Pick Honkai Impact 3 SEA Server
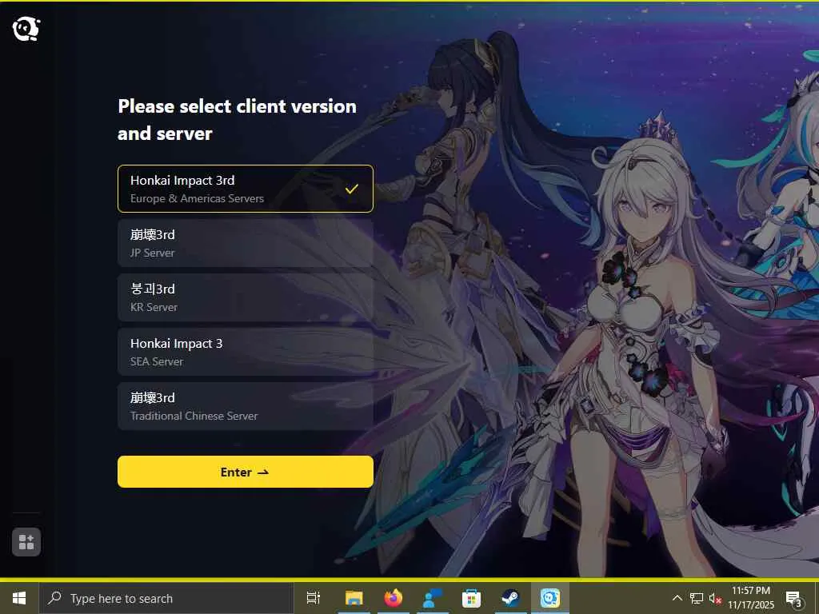Screen dimensions: 819x614 tap(246, 352)
